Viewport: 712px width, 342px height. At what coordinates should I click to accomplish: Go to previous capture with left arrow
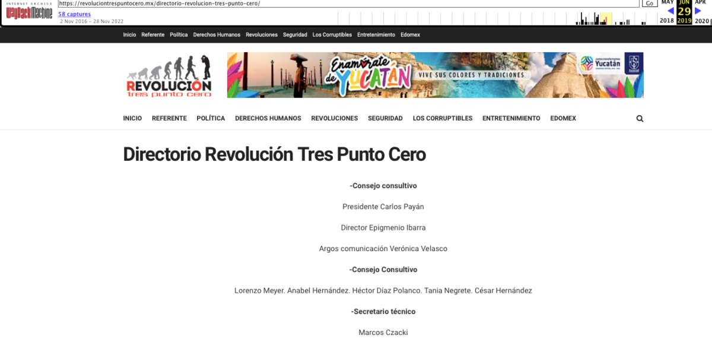670,11
